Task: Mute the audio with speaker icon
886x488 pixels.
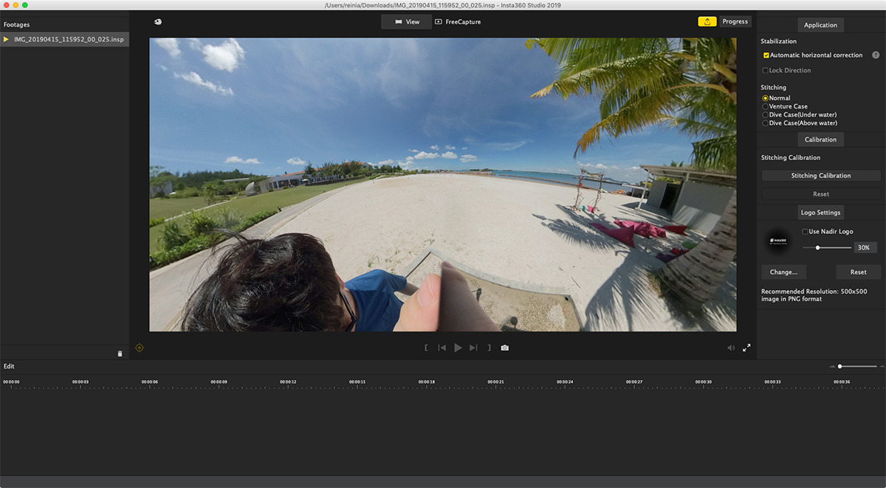Action: (x=731, y=348)
